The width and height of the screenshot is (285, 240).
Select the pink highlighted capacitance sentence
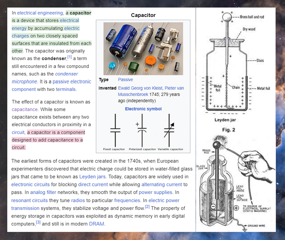click(48, 140)
